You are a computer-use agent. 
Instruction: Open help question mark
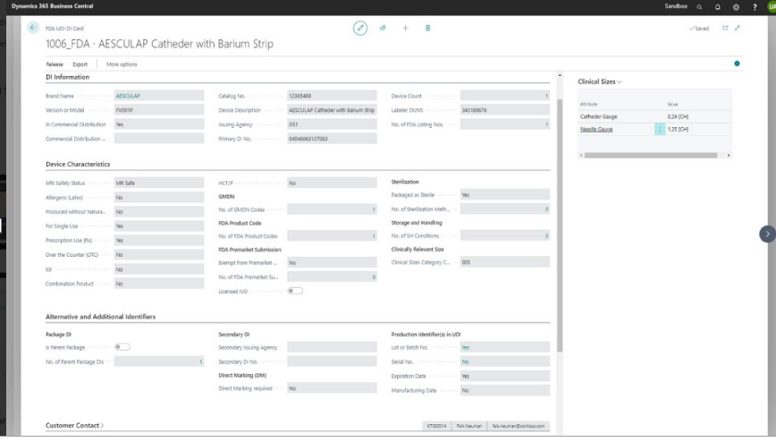(755, 7)
